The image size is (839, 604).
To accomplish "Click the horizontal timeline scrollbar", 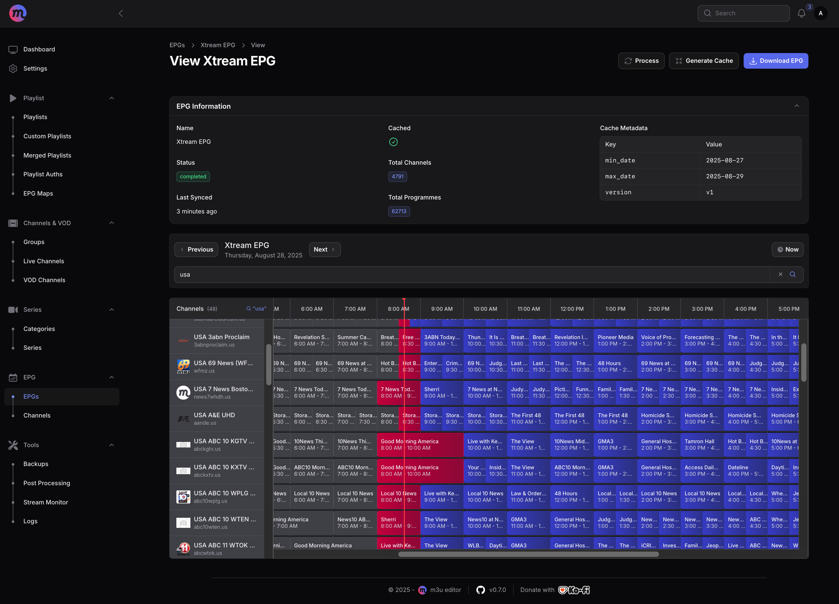I will coord(528,554).
